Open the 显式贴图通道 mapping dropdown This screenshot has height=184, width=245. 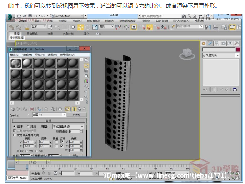pos(68,126)
